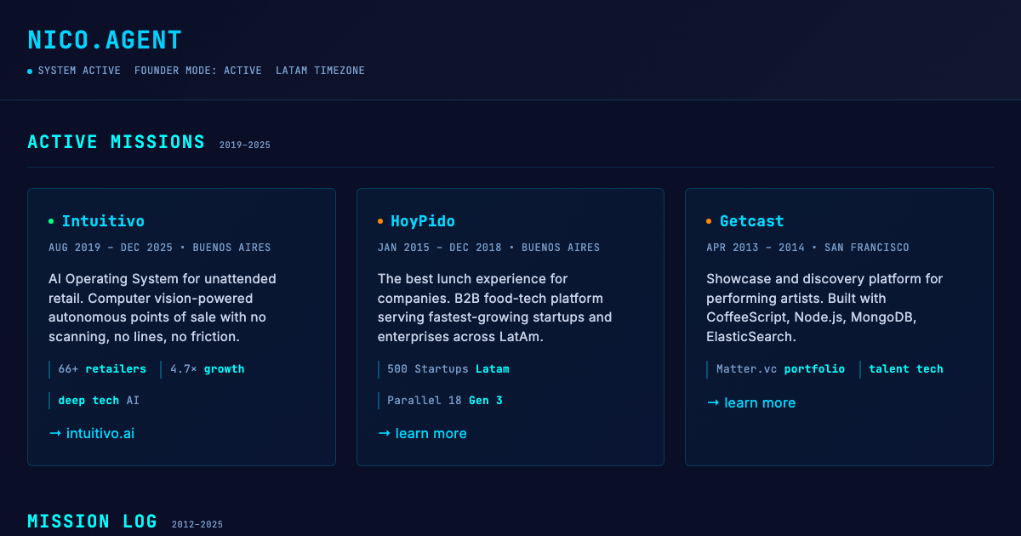The width and height of the screenshot is (1021, 536).
Task: Click the 4.7× growth tag
Action: point(202,369)
